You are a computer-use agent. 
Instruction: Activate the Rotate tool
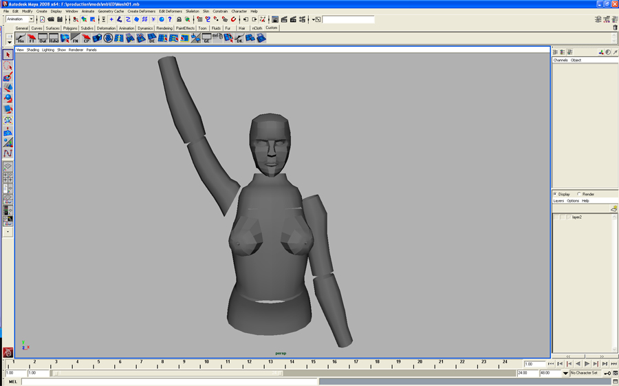pos(8,98)
